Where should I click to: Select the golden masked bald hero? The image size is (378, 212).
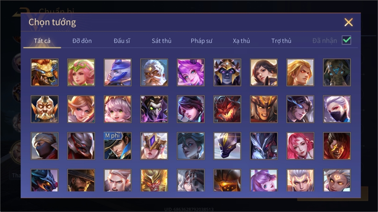[45, 109]
